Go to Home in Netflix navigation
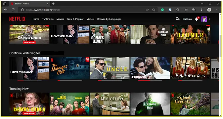The height and width of the screenshot is (119, 223). tap(36, 19)
